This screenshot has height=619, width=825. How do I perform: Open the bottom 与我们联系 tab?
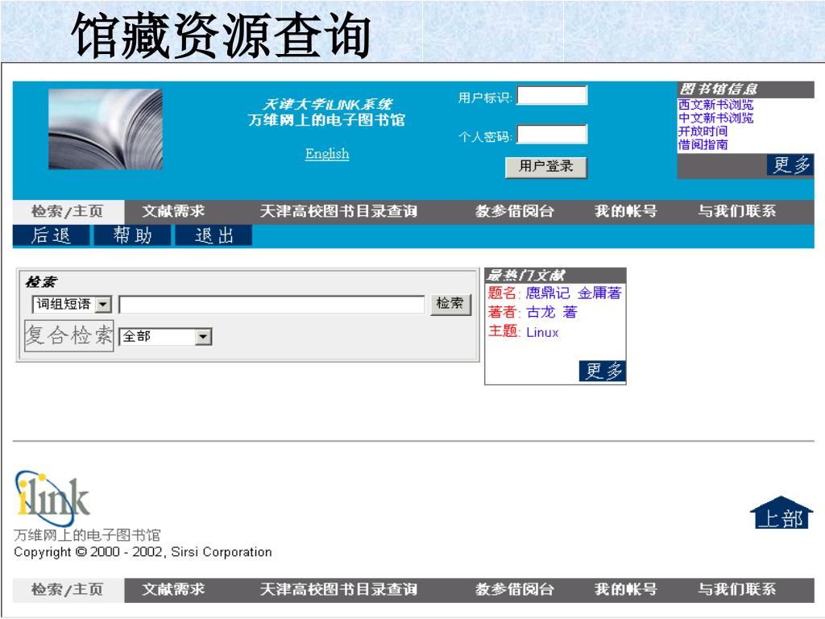(x=736, y=589)
